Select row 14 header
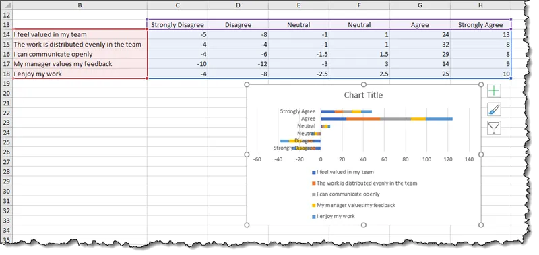 pos(7,34)
